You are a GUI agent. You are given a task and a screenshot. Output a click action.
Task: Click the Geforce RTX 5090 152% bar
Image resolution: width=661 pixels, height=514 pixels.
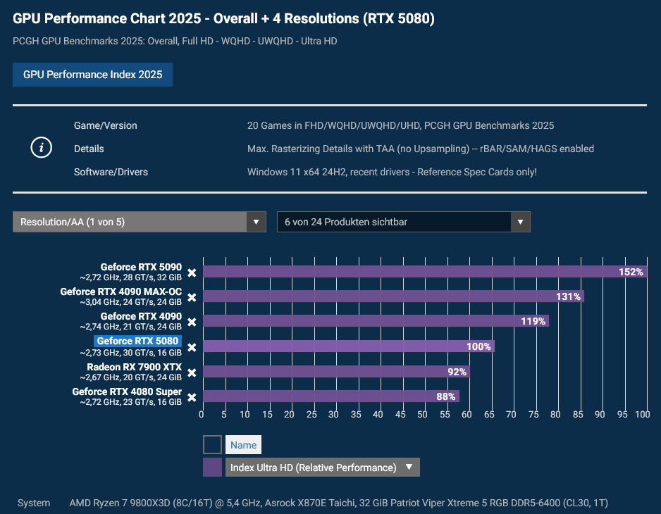[425, 272]
